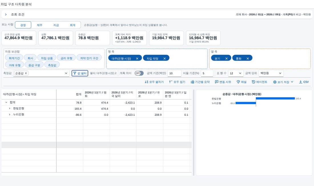Switch to the 재무 viewer tab
314x186 pixels.
[x=39, y=25]
